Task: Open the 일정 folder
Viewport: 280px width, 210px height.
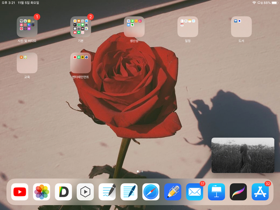Action: (x=188, y=27)
